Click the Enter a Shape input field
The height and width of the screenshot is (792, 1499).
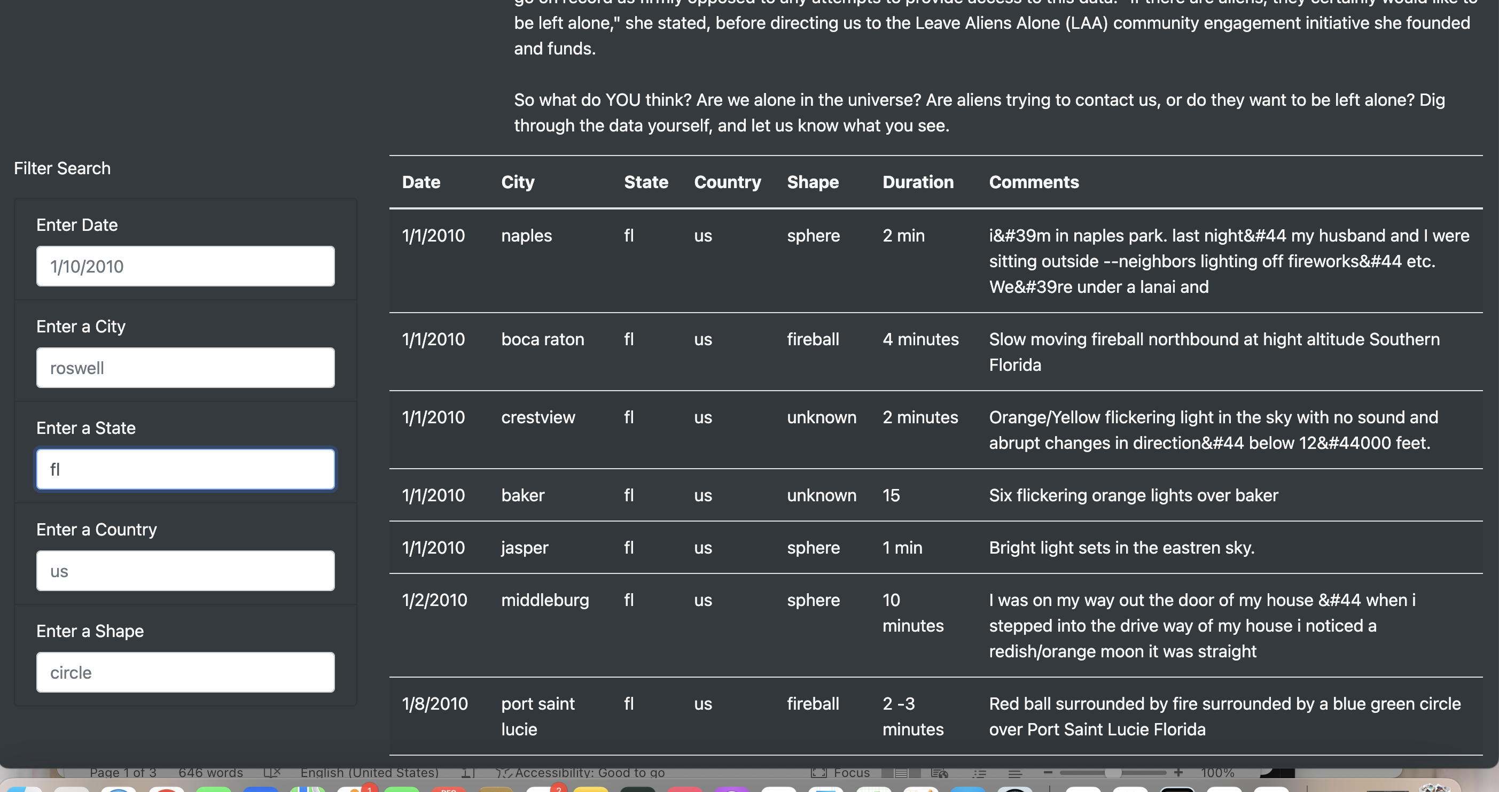click(x=185, y=672)
